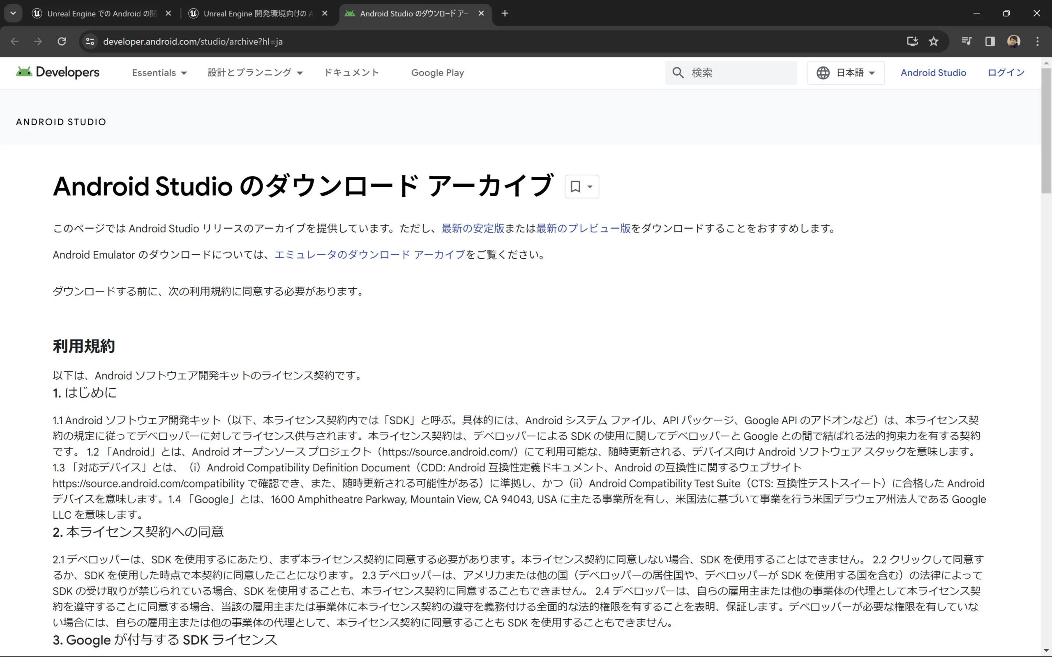Click the install app icon in address bar
Viewport: 1052px width, 657px height.
tap(912, 41)
